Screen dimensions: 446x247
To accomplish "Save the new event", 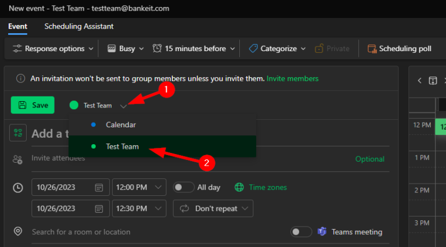I will tap(33, 105).
